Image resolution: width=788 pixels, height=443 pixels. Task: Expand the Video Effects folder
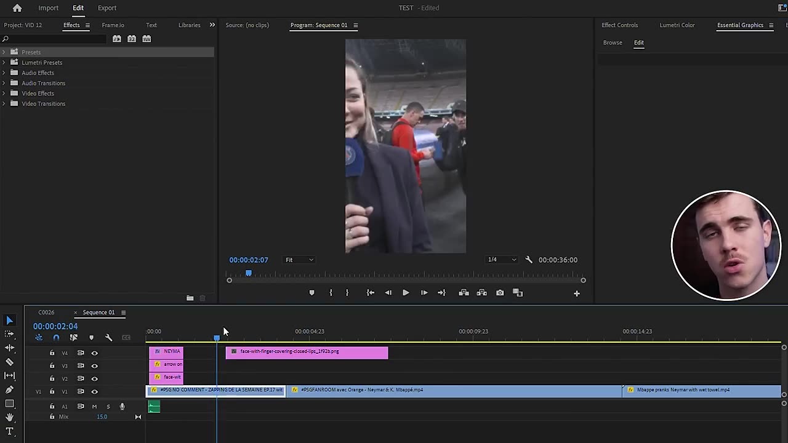(4, 94)
